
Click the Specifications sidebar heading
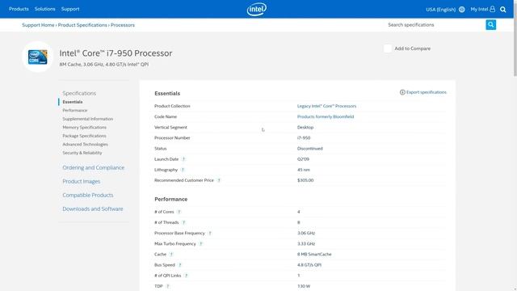(79, 94)
